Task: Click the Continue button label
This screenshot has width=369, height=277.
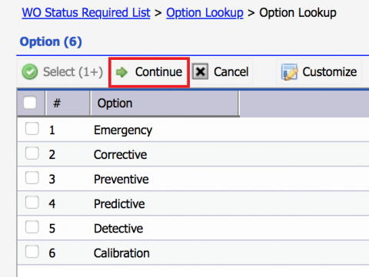Action: [158, 72]
